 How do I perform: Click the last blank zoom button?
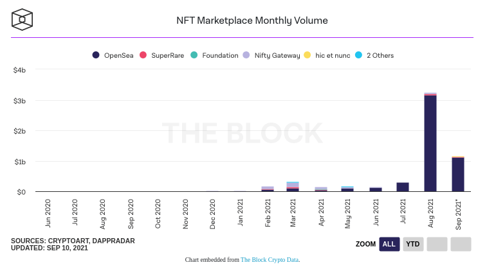[461, 244]
